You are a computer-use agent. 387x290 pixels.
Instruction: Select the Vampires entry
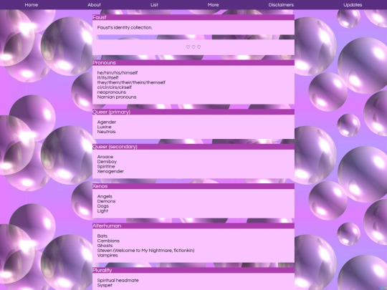point(107,256)
